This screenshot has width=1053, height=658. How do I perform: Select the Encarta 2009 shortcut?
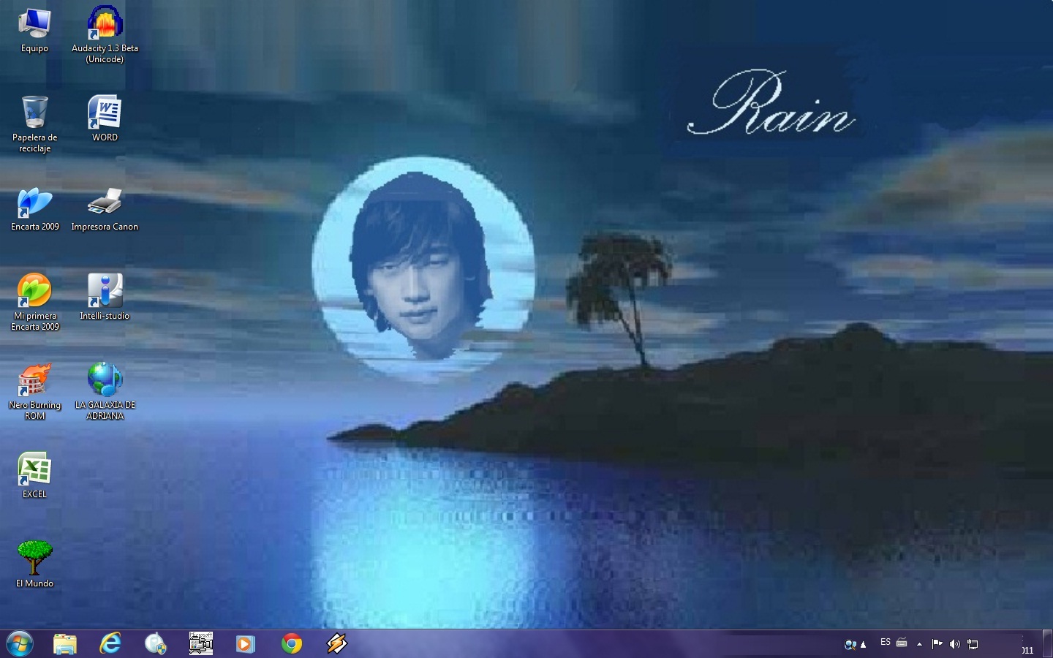pos(34,203)
